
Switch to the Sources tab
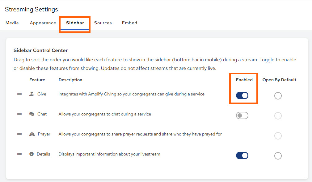103,23
